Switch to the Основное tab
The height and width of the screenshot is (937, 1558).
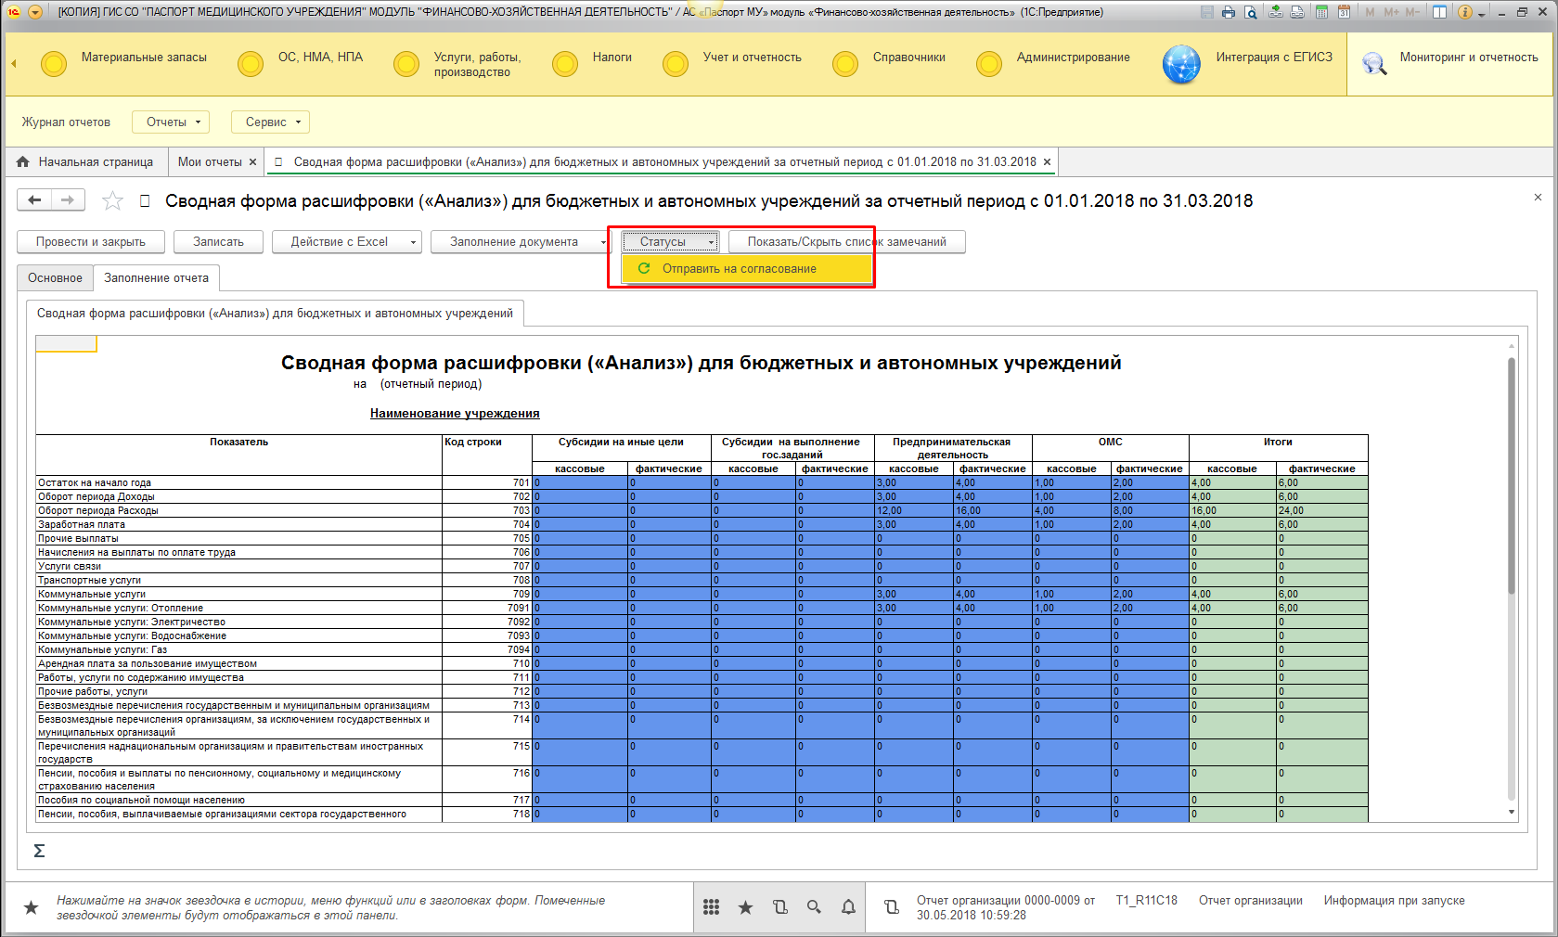pyautogui.click(x=55, y=278)
